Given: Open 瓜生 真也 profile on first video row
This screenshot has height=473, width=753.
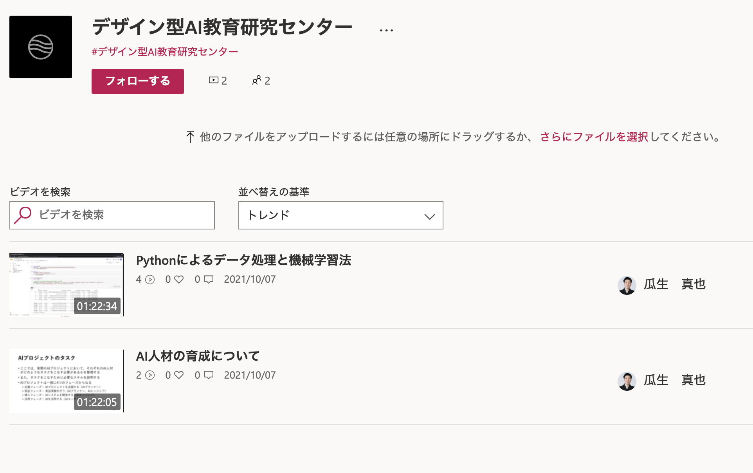Looking at the screenshot, I should pos(661,284).
